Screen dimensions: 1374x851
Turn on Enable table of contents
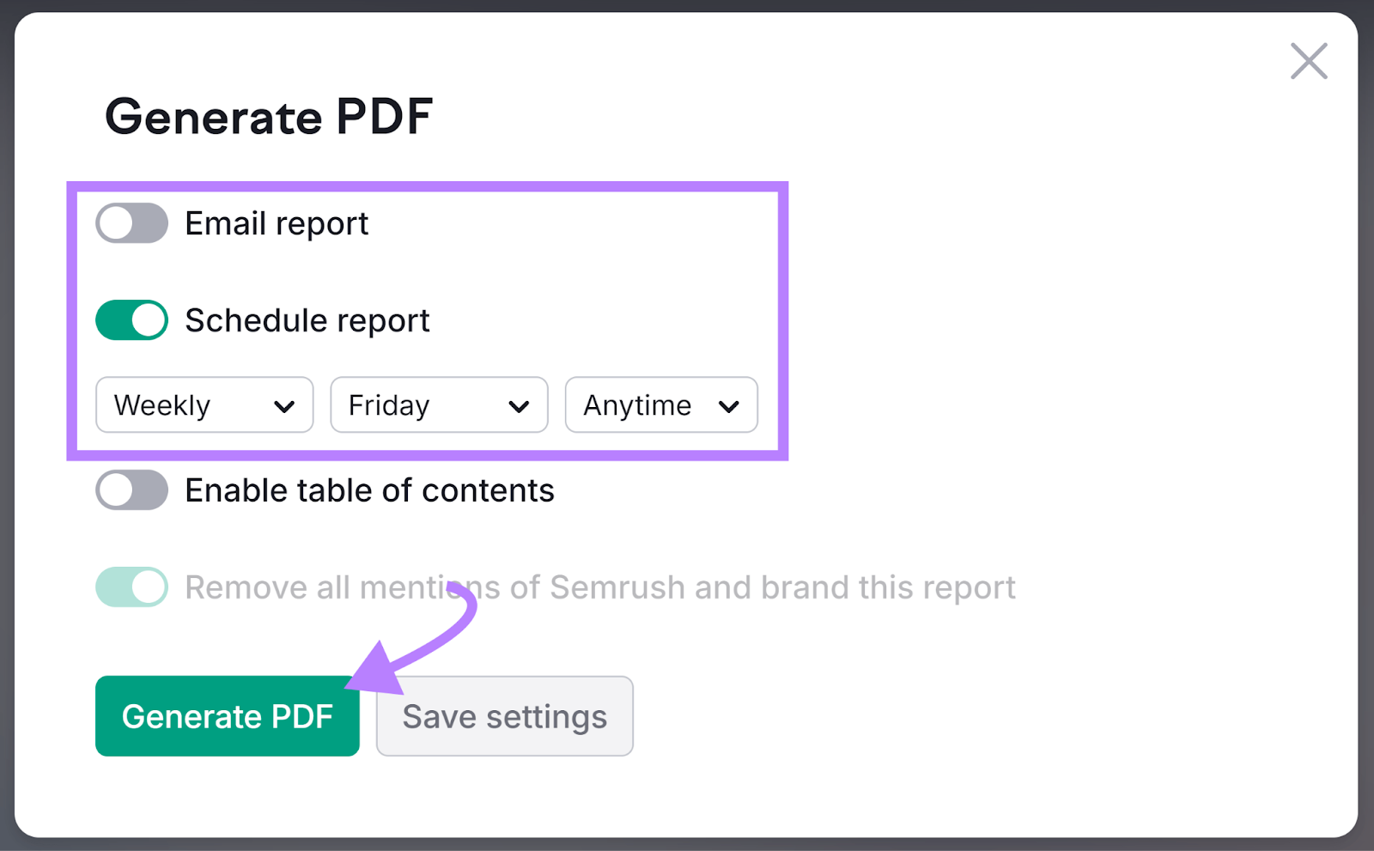pos(131,490)
